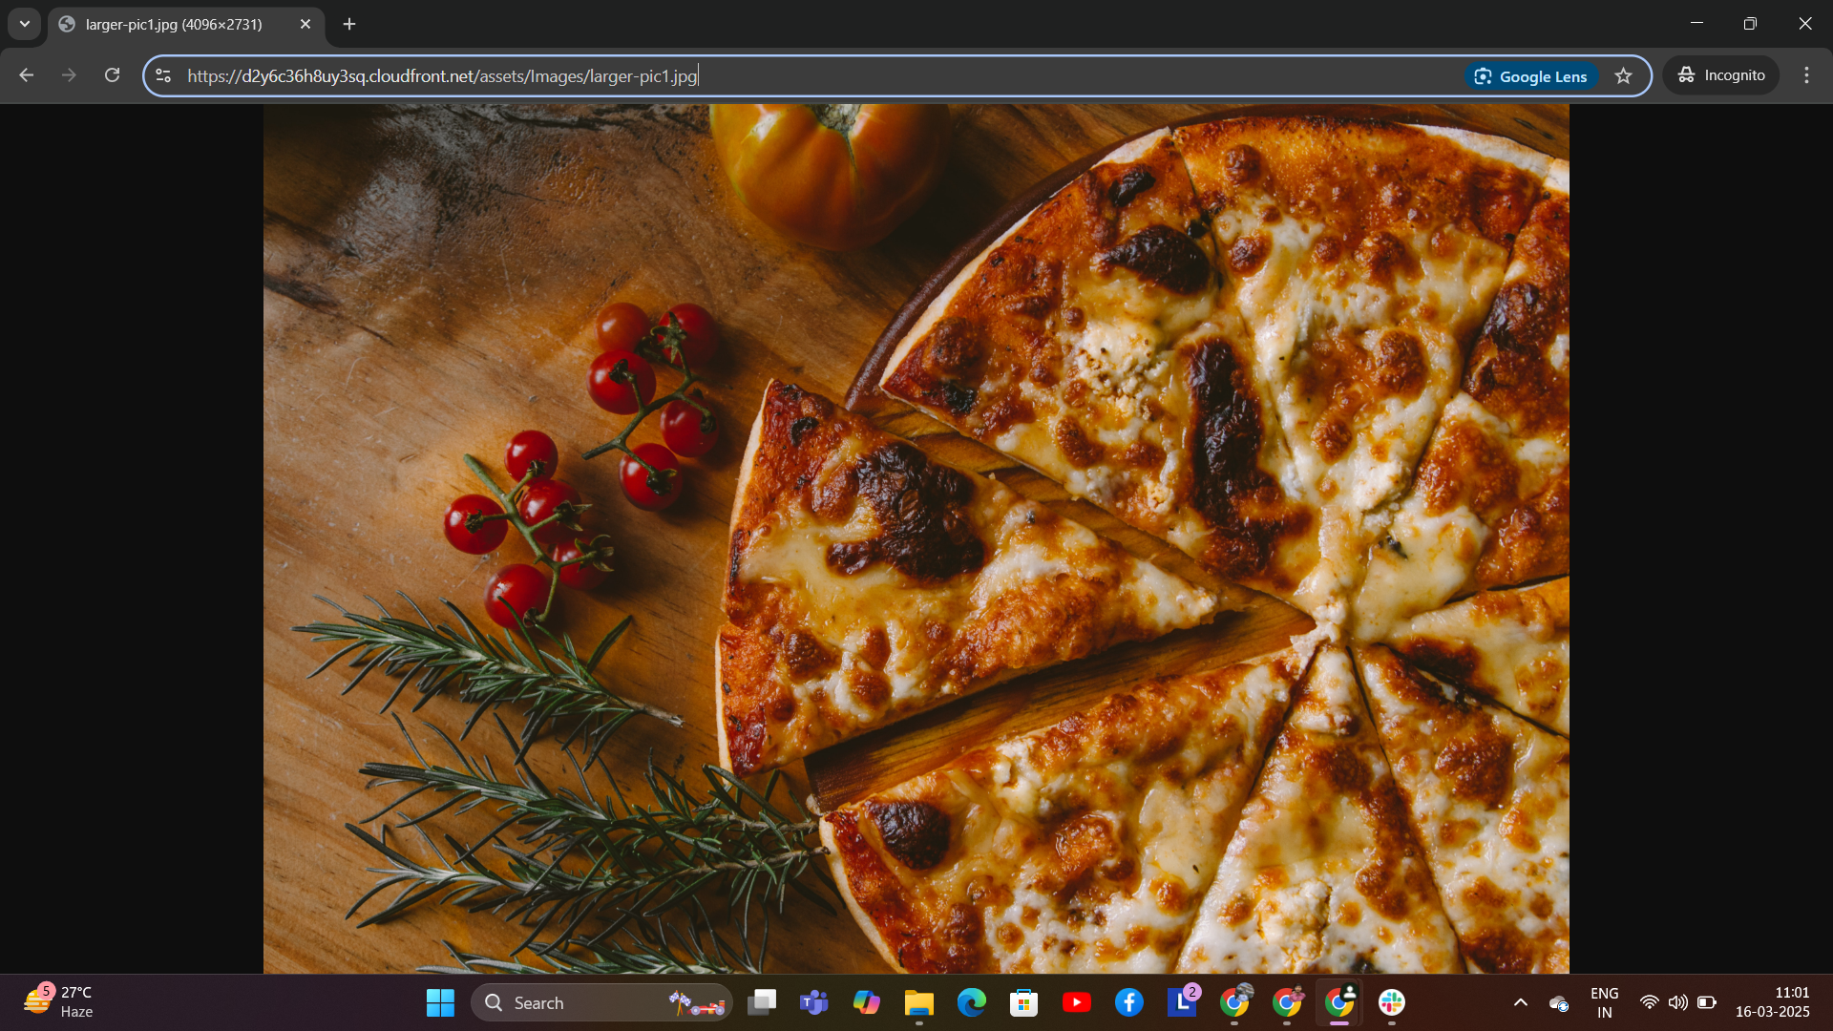Image resolution: width=1833 pixels, height=1031 pixels.
Task: Minimize the Chrome window
Action: click(1696, 23)
